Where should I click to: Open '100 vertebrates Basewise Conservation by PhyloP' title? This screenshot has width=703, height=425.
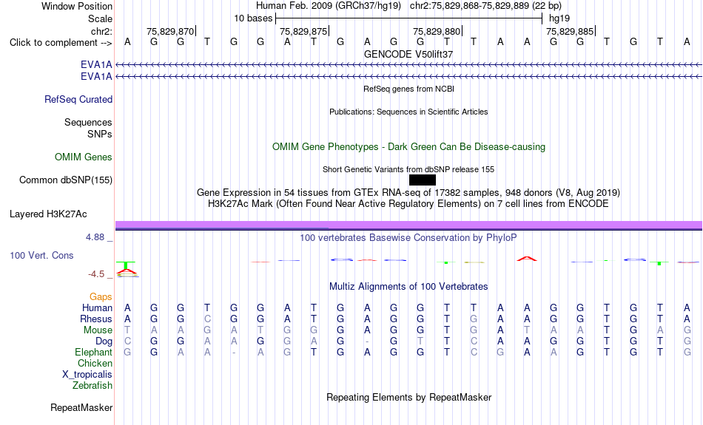pos(408,238)
